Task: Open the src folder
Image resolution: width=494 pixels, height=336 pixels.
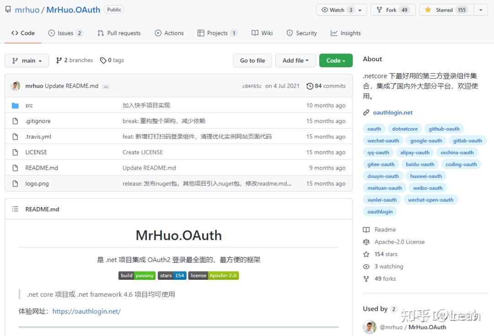Action: tap(29, 105)
